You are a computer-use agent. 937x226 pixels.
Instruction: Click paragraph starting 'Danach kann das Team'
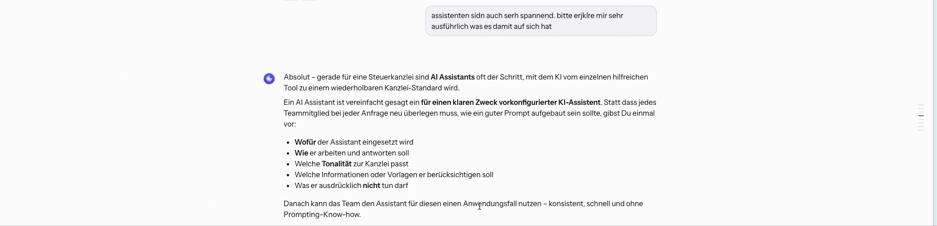[x=463, y=209]
